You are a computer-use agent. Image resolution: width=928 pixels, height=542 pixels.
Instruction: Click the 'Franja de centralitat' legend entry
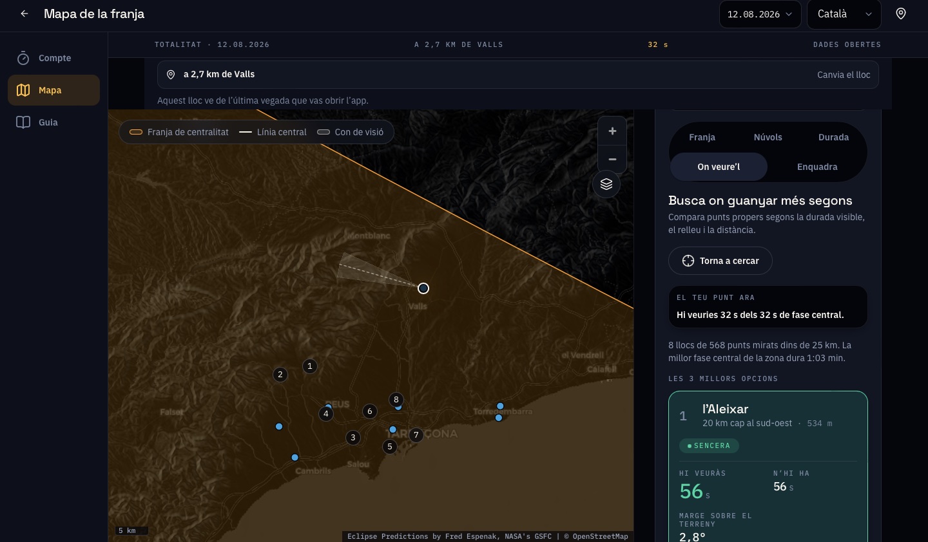pyautogui.click(x=179, y=132)
